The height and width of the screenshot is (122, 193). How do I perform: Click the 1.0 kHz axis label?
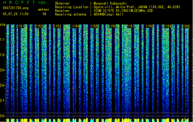tap(3, 55)
